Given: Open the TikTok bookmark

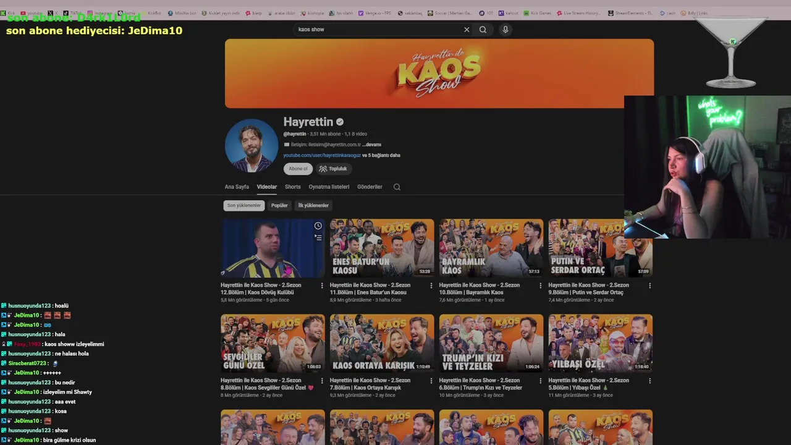Looking at the screenshot, I should [72, 13].
